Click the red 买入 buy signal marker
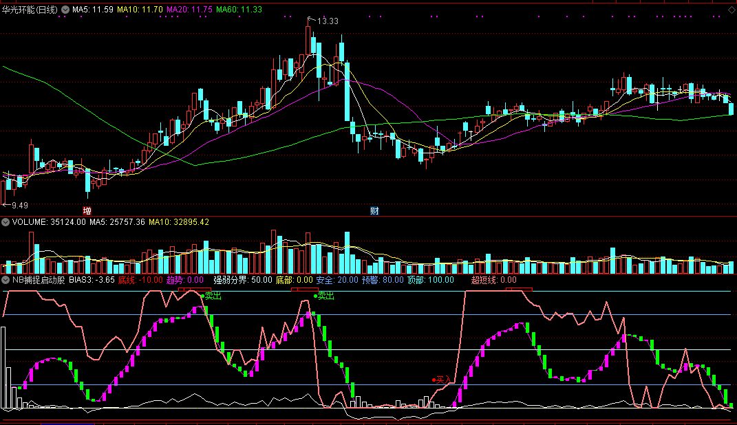This screenshot has width=737, height=425. [x=442, y=380]
